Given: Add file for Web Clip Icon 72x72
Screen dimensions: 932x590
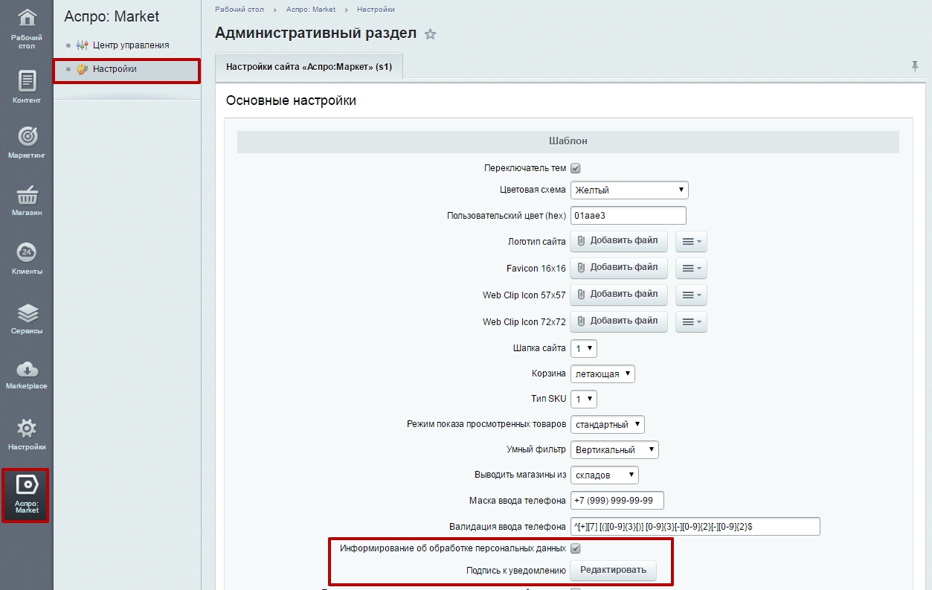Looking at the screenshot, I should pyautogui.click(x=619, y=321).
